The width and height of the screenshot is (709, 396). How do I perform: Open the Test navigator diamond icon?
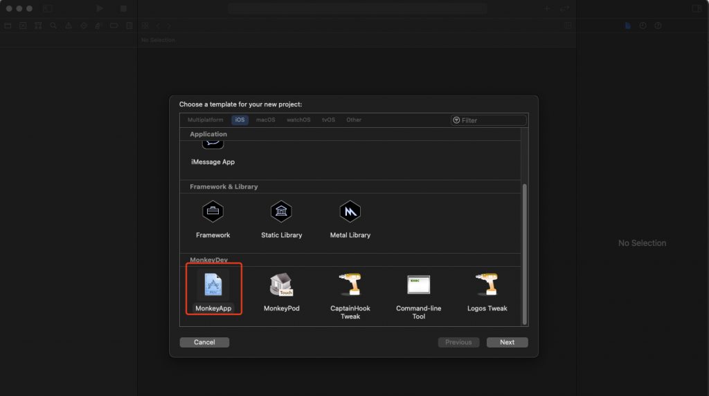(84, 26)
